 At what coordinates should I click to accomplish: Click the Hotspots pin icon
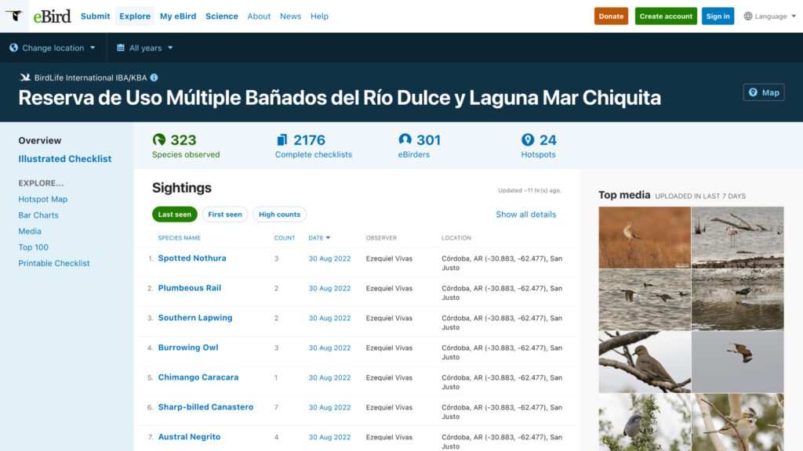[x=528, y=140]
